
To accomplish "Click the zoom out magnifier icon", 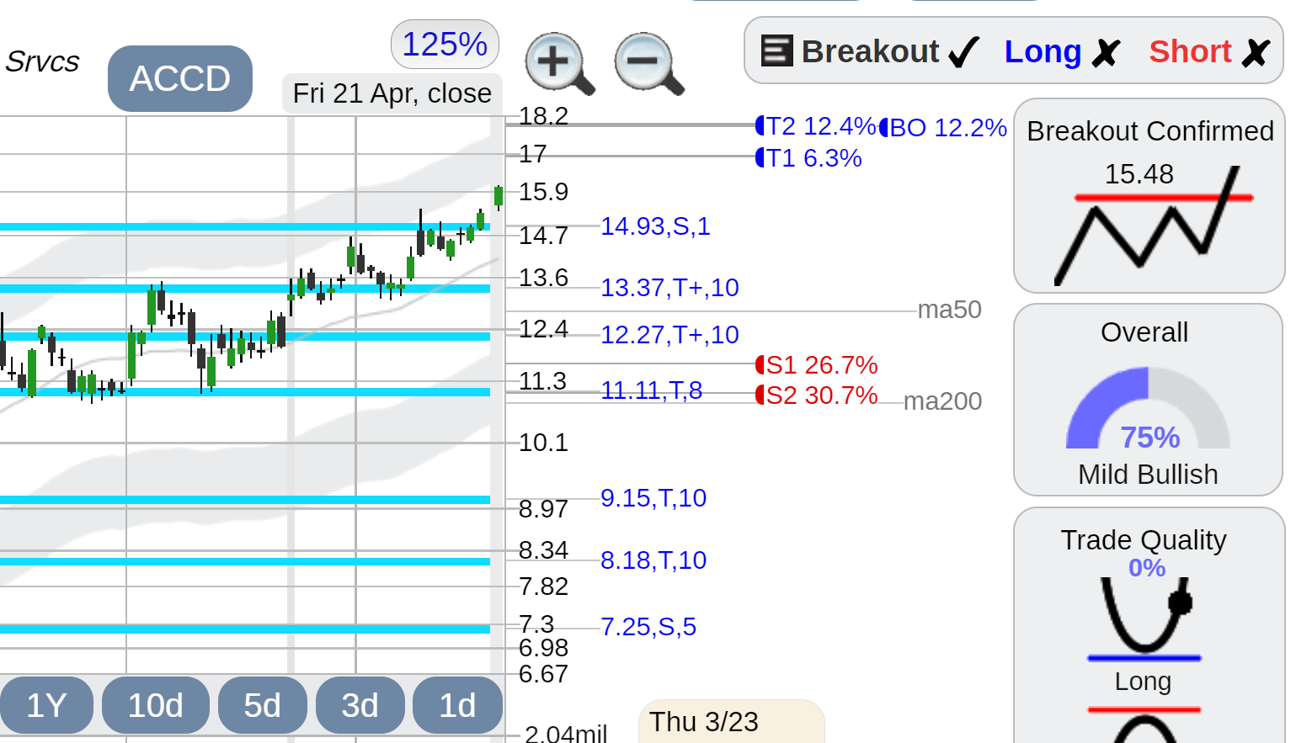I will (648, 63).
